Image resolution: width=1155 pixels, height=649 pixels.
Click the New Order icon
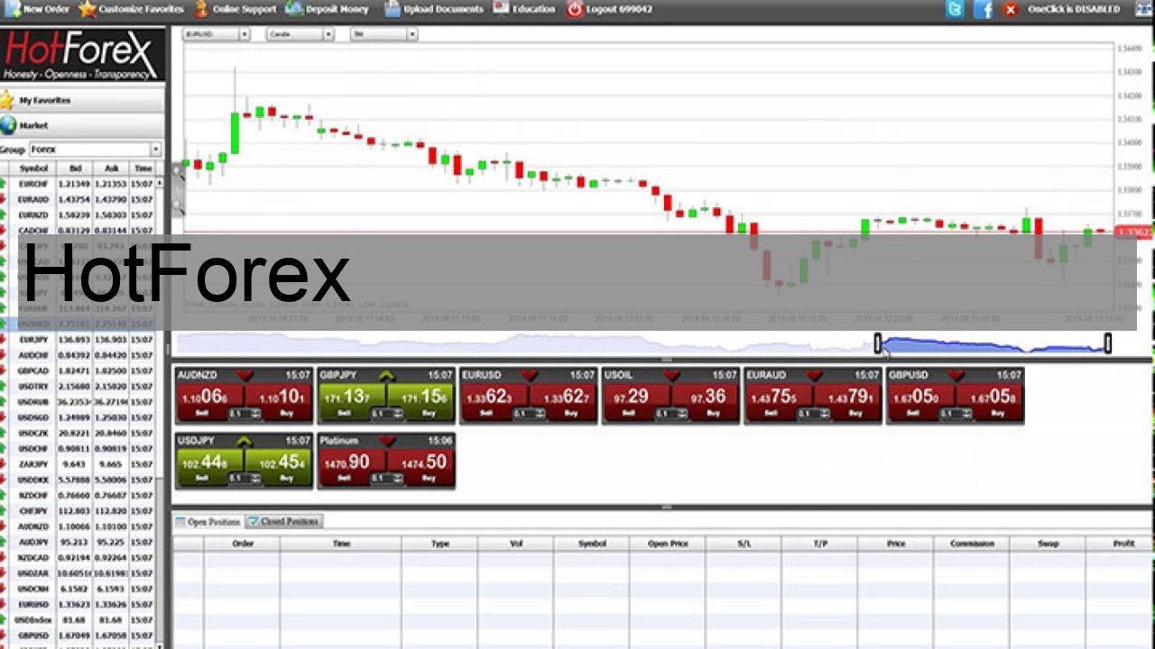11,9
